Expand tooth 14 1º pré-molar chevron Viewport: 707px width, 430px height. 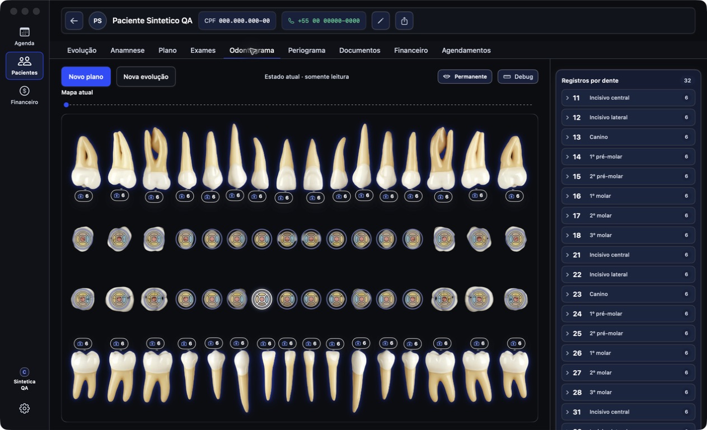click(567, 157)
